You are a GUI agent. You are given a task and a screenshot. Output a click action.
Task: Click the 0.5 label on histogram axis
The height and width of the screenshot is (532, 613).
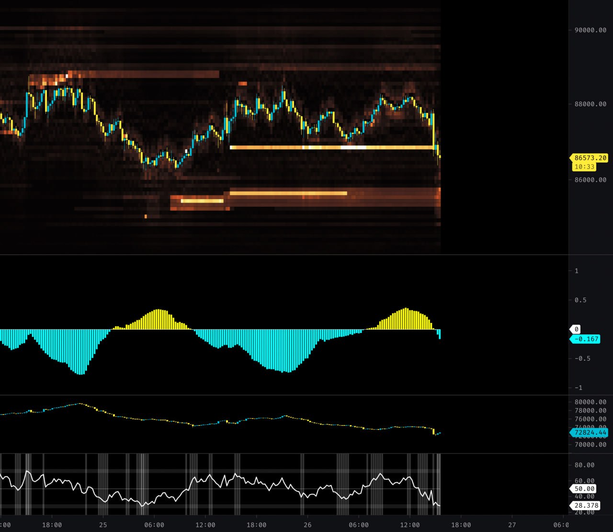tap(579, 300)
